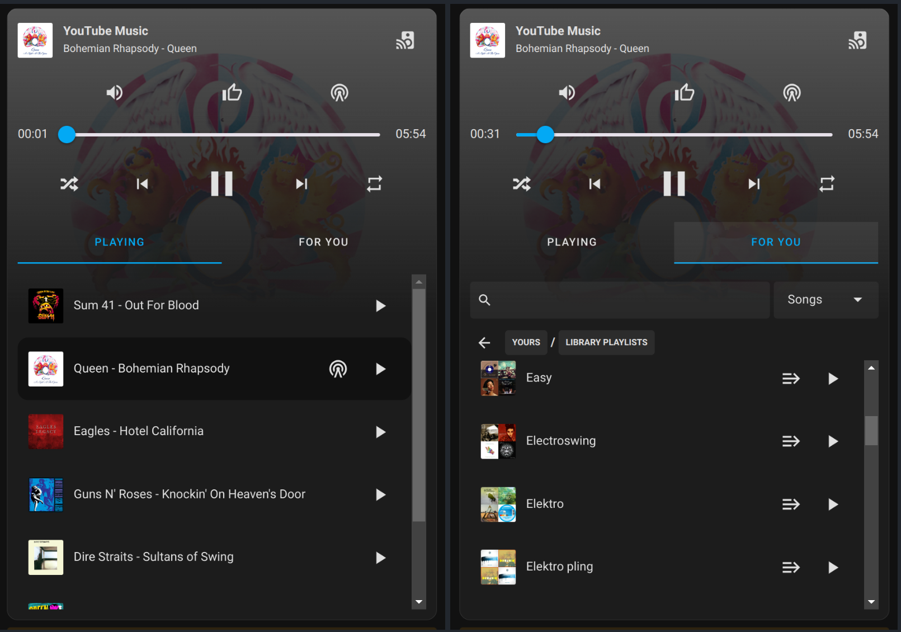
Task: Click queue scrollbar up arrow
Action: tap(419, 282)
